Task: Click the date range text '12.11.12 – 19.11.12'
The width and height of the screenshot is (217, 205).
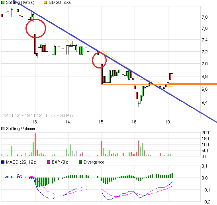Action: [22, 115]
